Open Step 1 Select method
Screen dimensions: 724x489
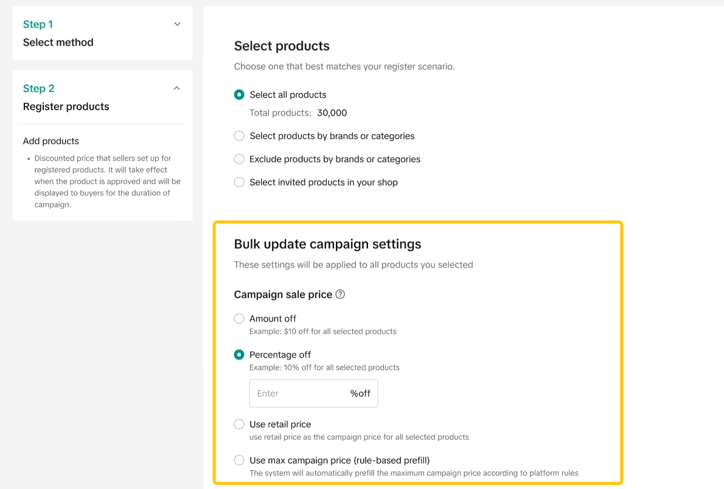click(x=58, y=43)
